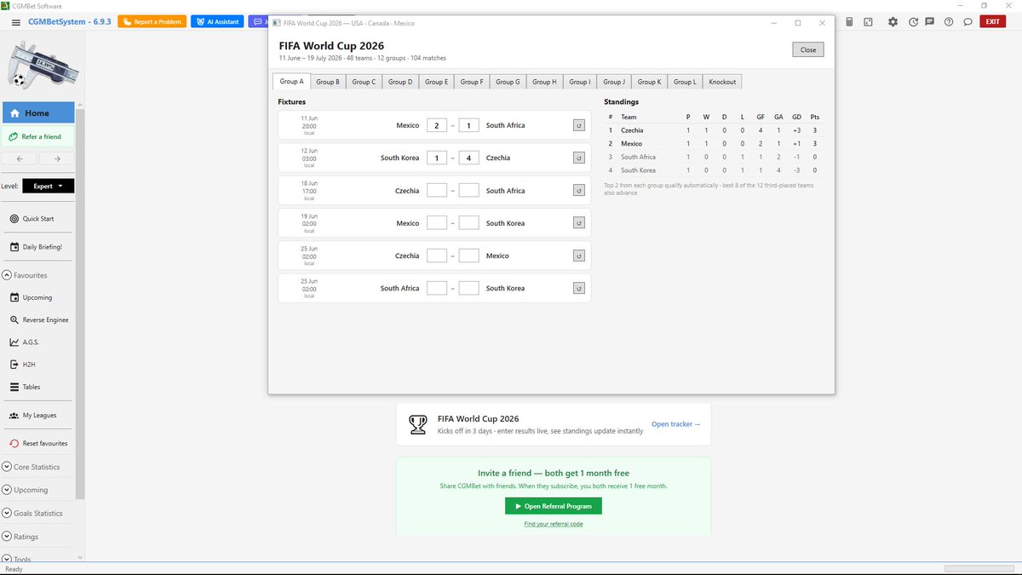Image resolution: width=1022 pixels, height=575 pixels.
Task: Click Czechia row in Standings table
Action: (714, 130)
